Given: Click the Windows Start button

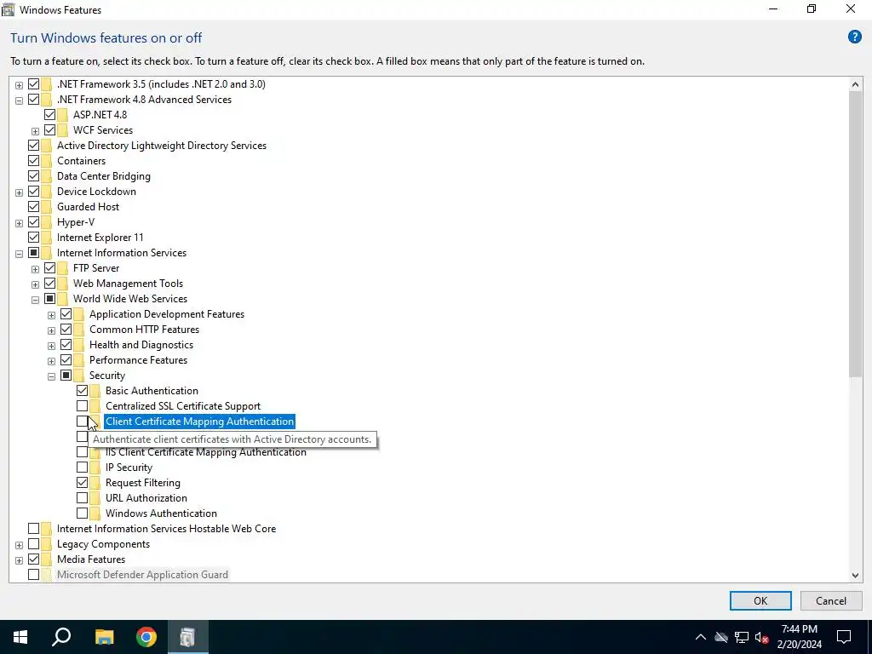Looking at the screenshot, I should [20, 637].
